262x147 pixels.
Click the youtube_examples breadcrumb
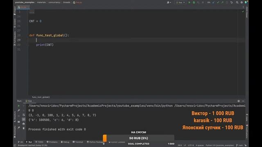pos(25,2)
